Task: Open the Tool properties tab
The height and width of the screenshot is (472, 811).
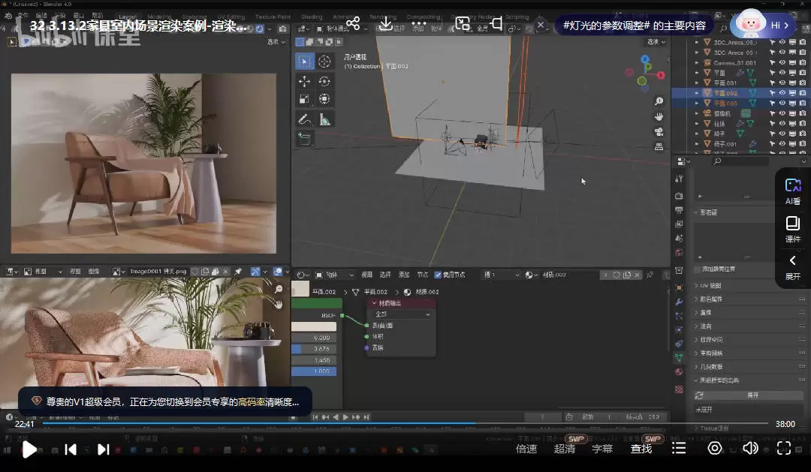Action: 679,179
